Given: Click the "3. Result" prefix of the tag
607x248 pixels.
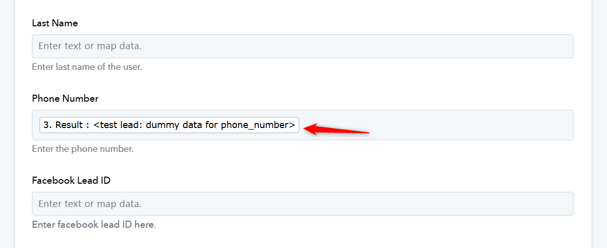Looking at the screenshot, I should 63,125.
